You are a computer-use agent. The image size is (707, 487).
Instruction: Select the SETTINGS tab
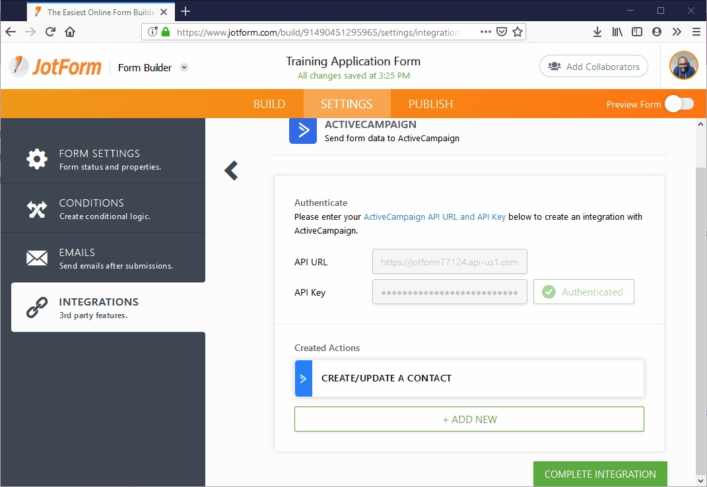click(347, 104)
